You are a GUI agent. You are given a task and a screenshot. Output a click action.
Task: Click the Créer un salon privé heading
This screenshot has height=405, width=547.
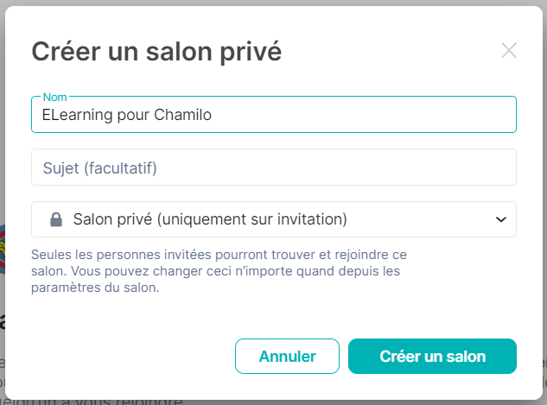tap(156, 52)
